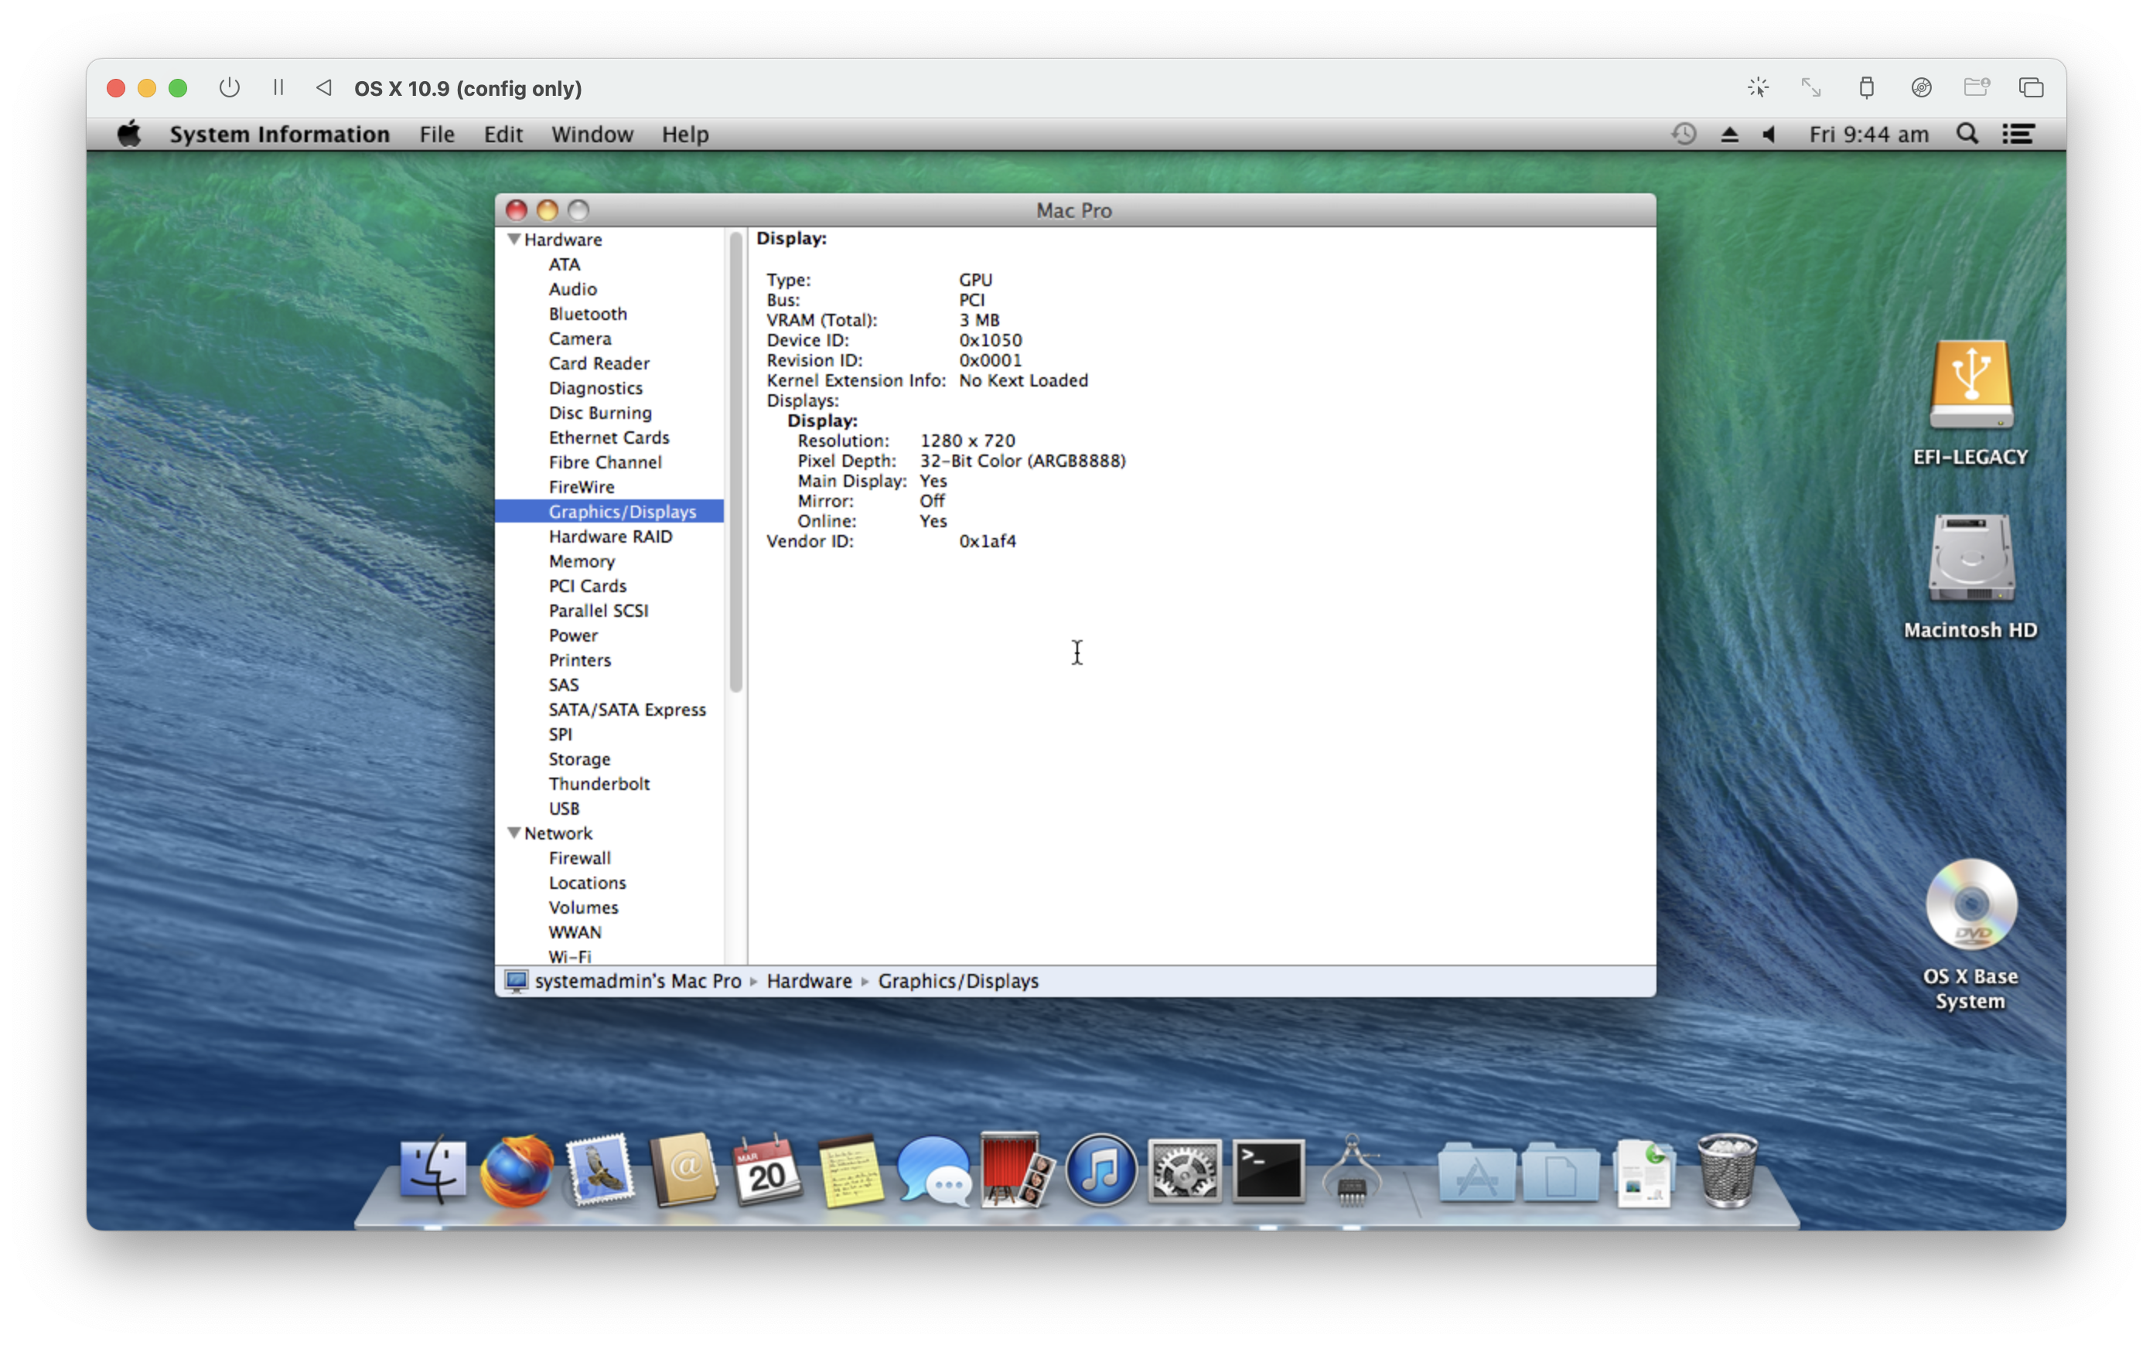Collapse the Hardware tree section
This screenshot has width=2153, height=1345.
pos(514,240)
